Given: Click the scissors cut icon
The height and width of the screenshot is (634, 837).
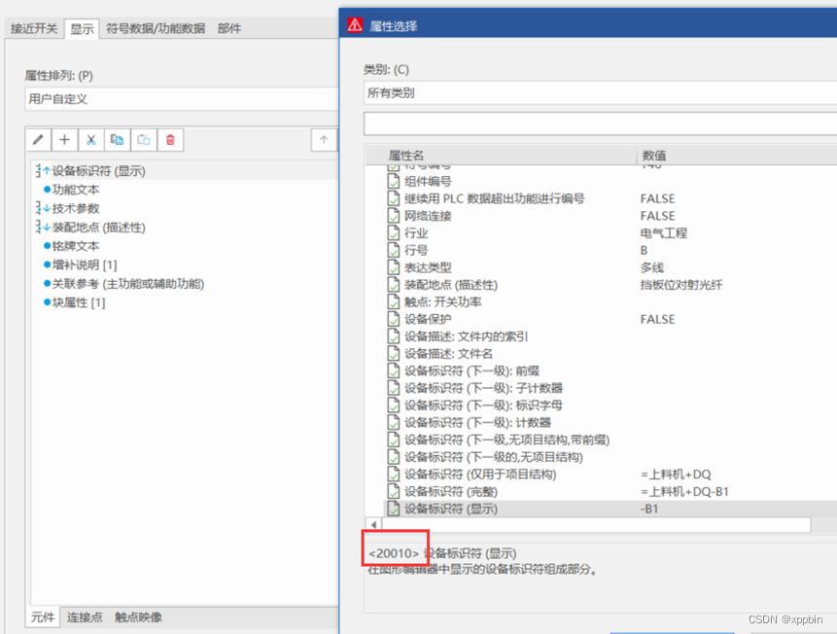Looking at the screenshot, I should click(x=90, y=140).
